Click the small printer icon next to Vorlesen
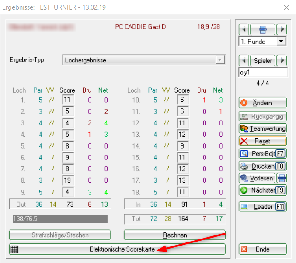This screenshot has width=296, height=263. (x=282, y=178)
